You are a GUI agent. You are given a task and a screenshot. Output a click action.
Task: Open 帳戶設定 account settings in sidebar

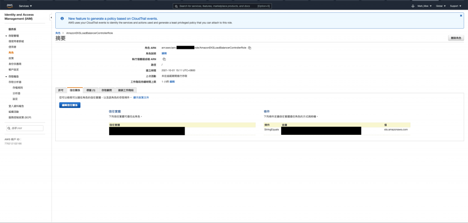(13, 69)
